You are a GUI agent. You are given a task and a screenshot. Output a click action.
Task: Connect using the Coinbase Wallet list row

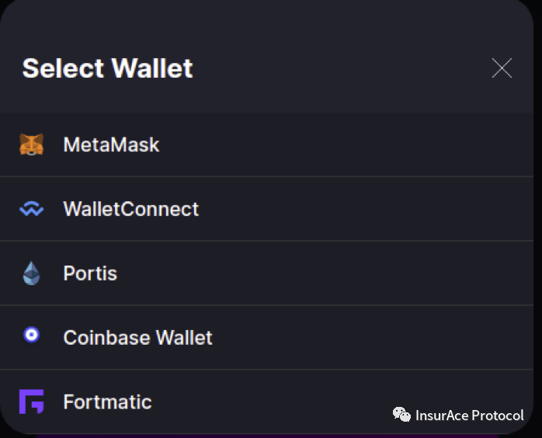[x=266, y=337]
